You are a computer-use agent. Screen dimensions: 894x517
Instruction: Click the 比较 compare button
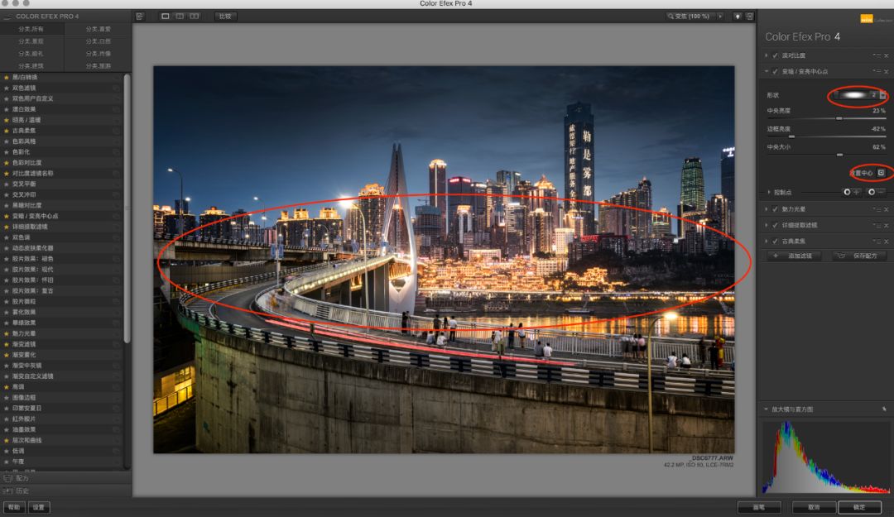click(x=226, y=17)
